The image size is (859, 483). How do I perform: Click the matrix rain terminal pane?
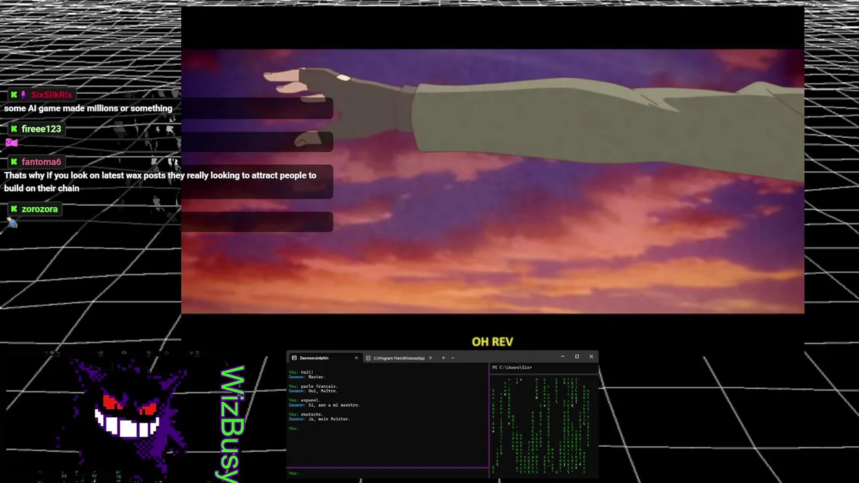coord(544,426)
